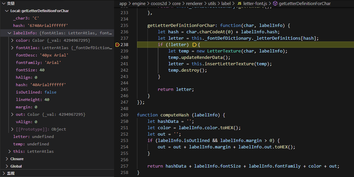Open the 'cocos2d' breadcrumb segment
This screenshot has width=354, height=177.
pyautogui.click(x=159, y=3)
